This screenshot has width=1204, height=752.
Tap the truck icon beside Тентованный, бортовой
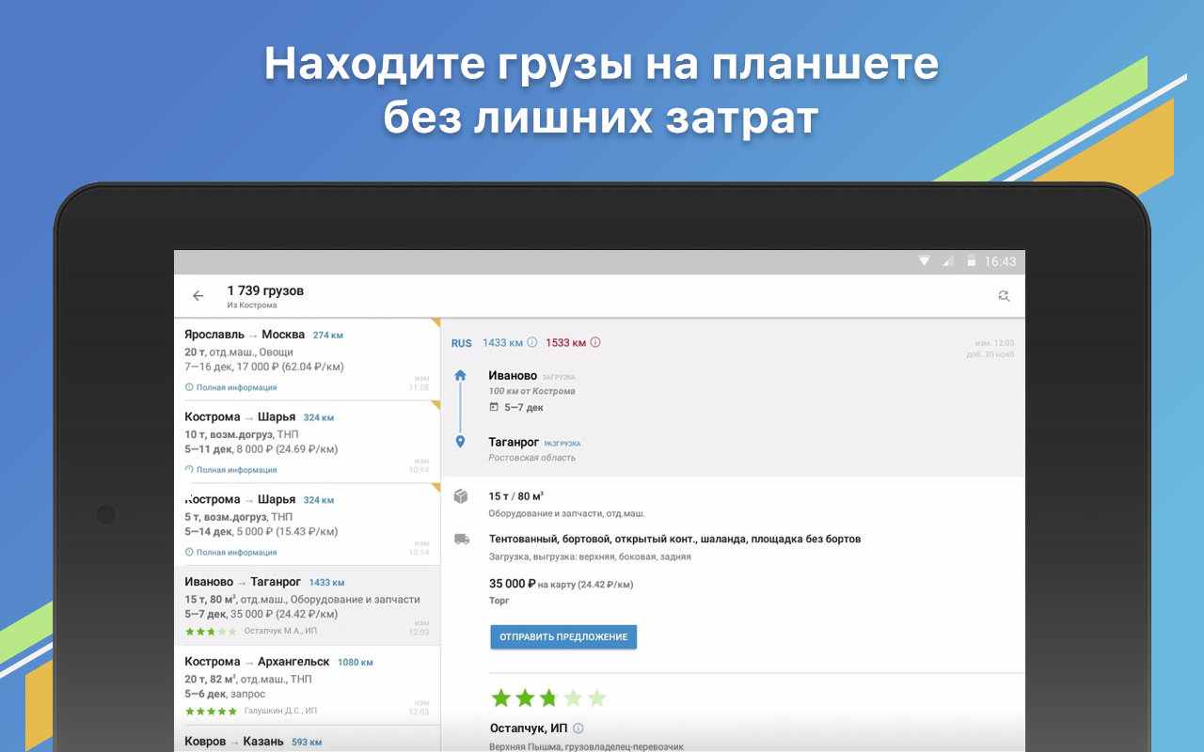point(461,540)
